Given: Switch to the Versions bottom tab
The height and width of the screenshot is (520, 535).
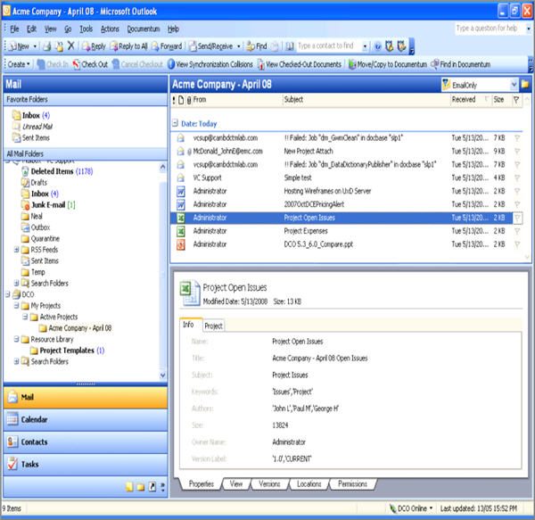Looking at the screenshot, I should tap(269, 483).
